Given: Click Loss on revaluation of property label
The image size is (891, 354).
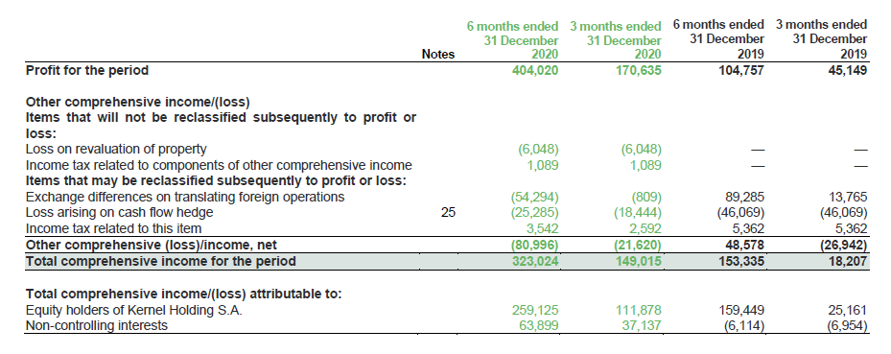Looking at the screenshot, I should 116,150.
